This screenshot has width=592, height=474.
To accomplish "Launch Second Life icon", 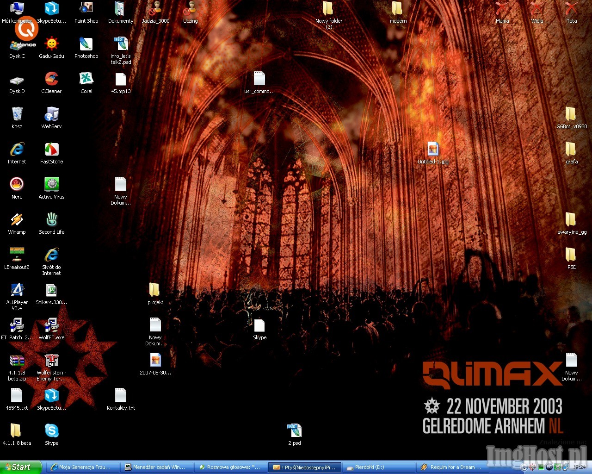I will [x=51, y=224].
